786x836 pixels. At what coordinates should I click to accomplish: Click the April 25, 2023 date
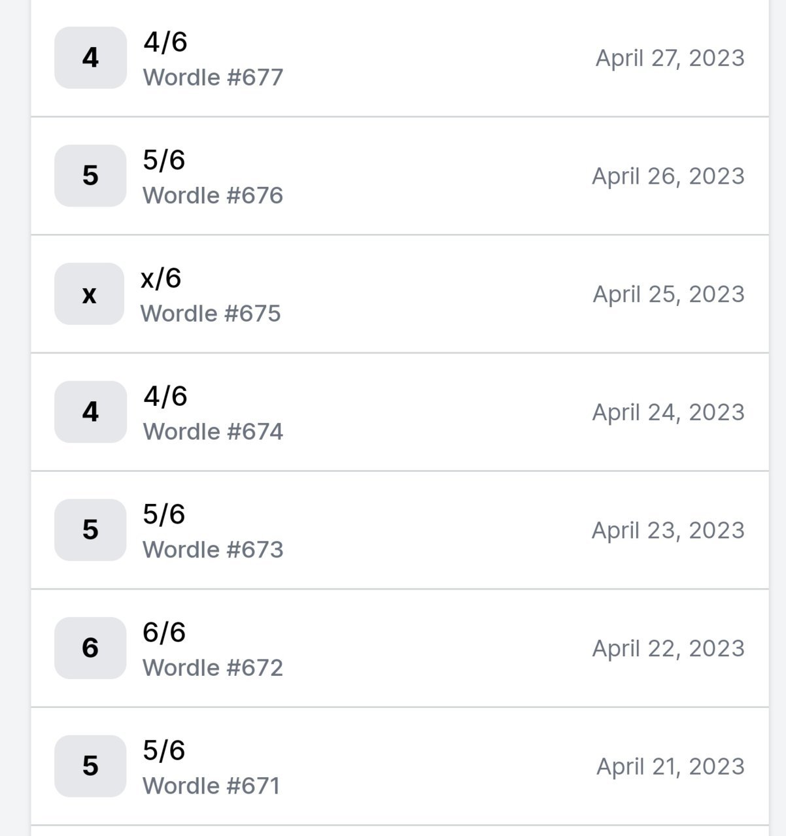coord(669,294)
